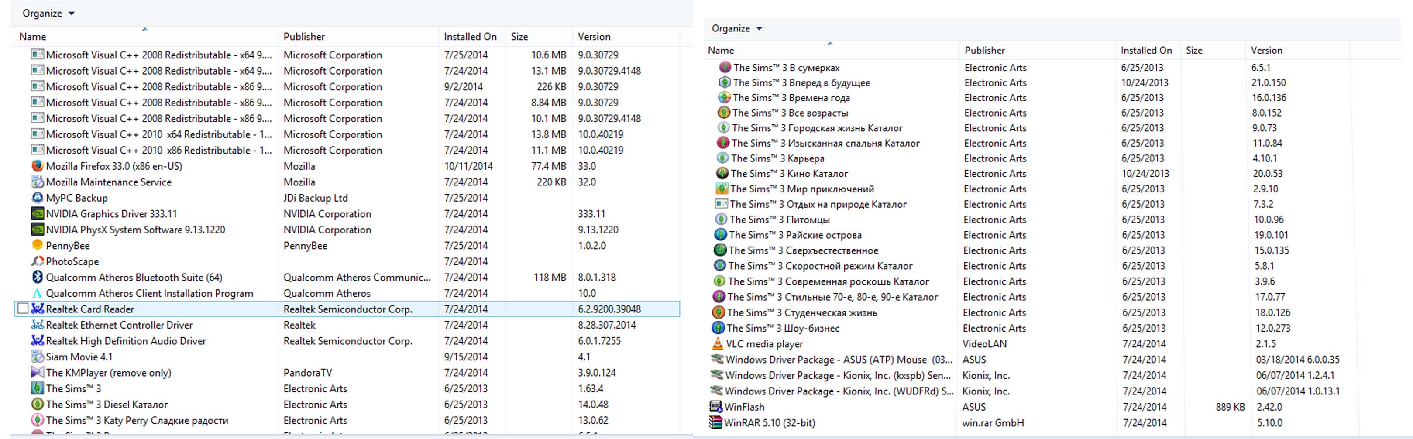Select the Microsoft Visual C++ 2010 x64 Redistributable row
Image resolution: width=1413 pixels, height=439 pixels.
347,134
